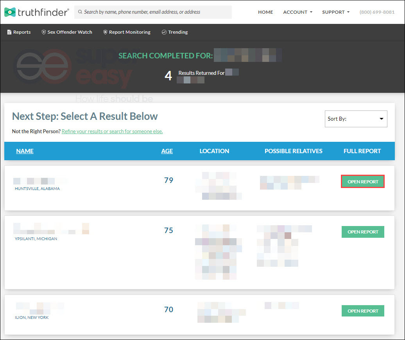405x340 pixels.
Task: Click SEARCH COMPLETED FOR heading
Action: point(166,56)
